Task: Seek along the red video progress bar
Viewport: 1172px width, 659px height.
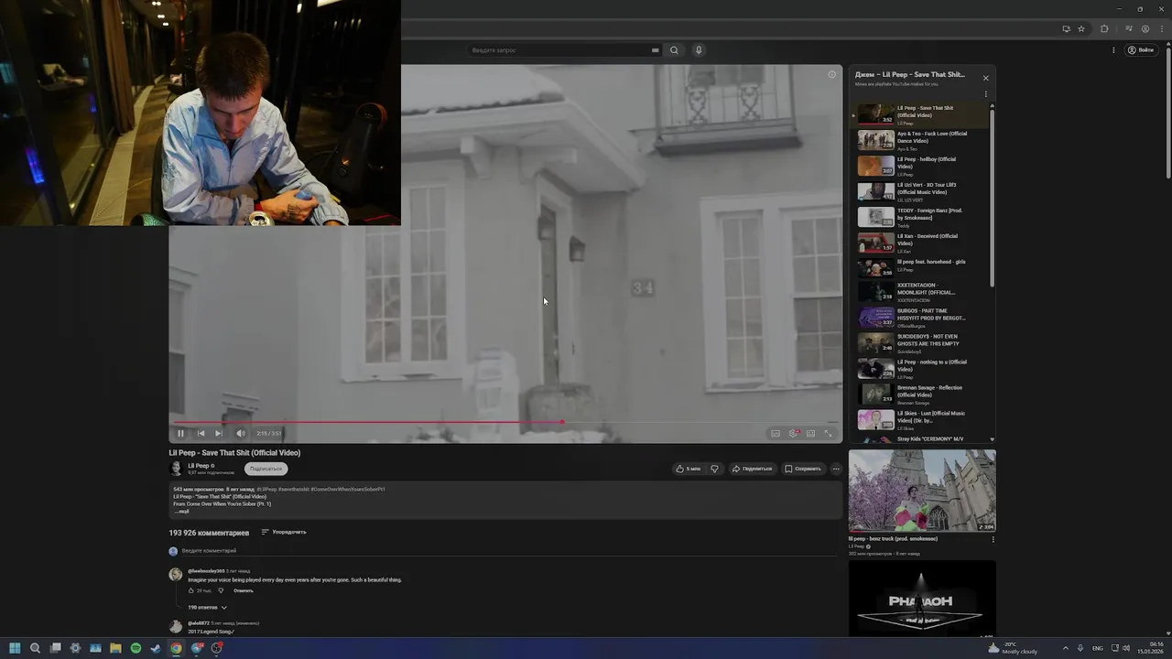Action: 506,422
